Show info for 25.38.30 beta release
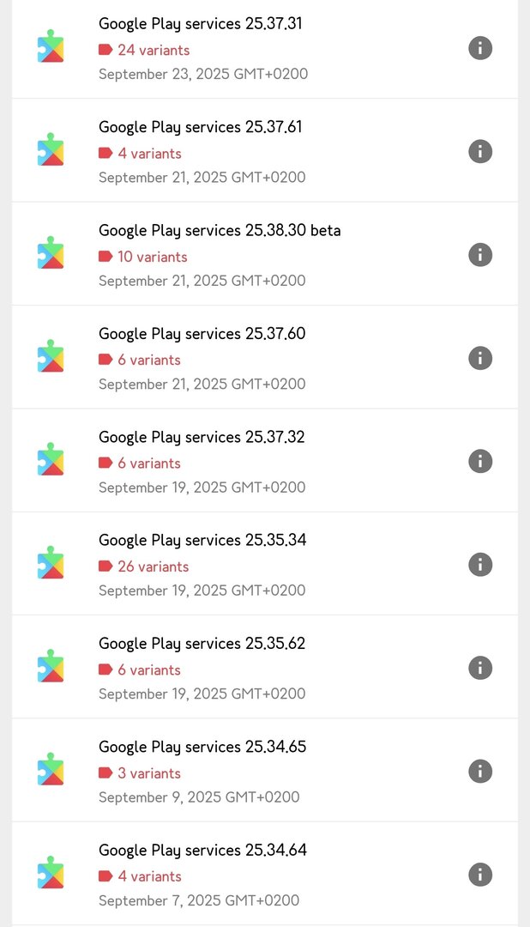 coord(480,254)
